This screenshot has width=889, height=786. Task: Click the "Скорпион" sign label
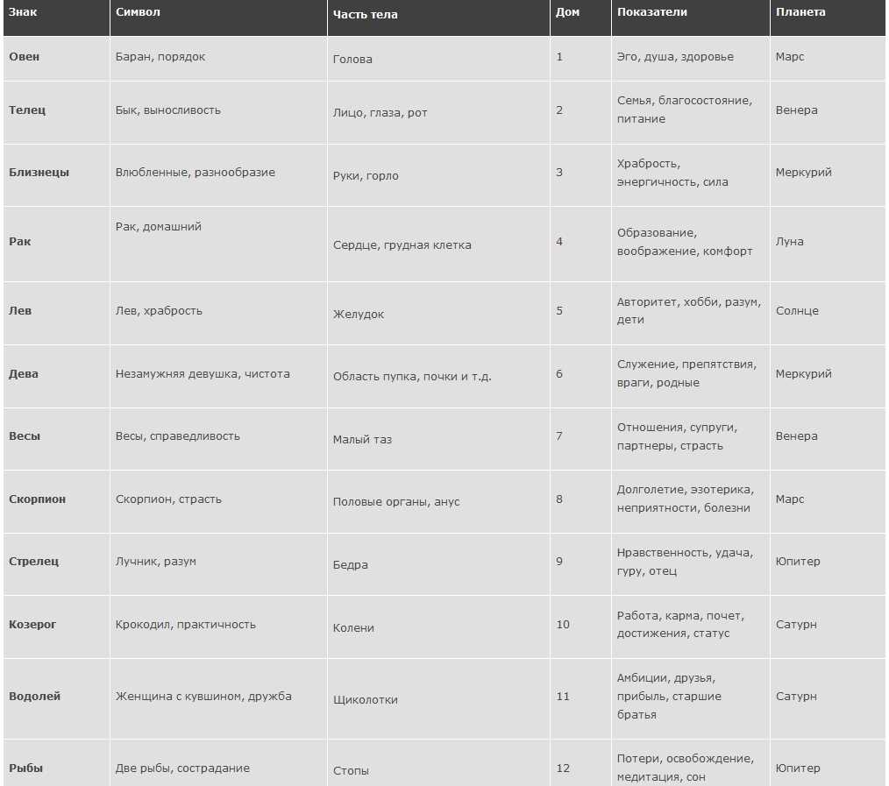38,499
